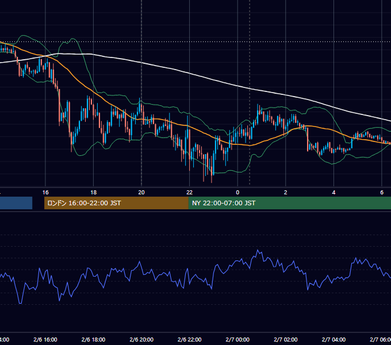Click the lower axis label 2/7 02:00
The height and width of the screenshot is (345, 391).
(286, 339)
